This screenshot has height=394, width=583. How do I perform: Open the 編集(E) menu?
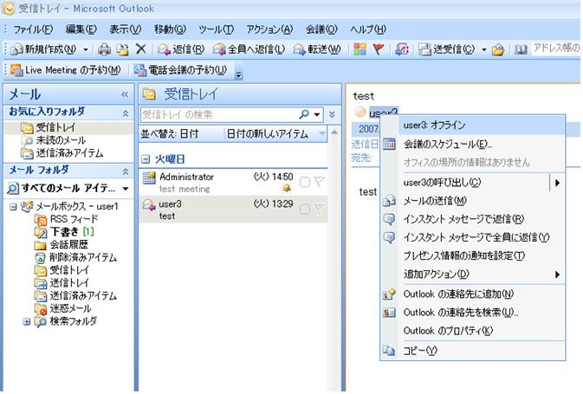tap(81, 29)
